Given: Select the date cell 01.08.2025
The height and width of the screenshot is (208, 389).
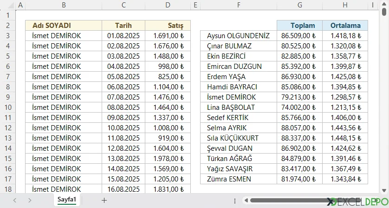Looking at the screenshot, I should [123, 36].
